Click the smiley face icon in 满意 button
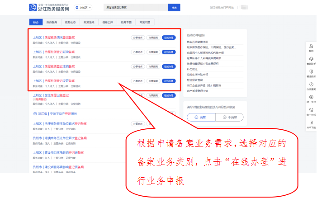Screen dimensions: 317x198 (x=196, y=117)
